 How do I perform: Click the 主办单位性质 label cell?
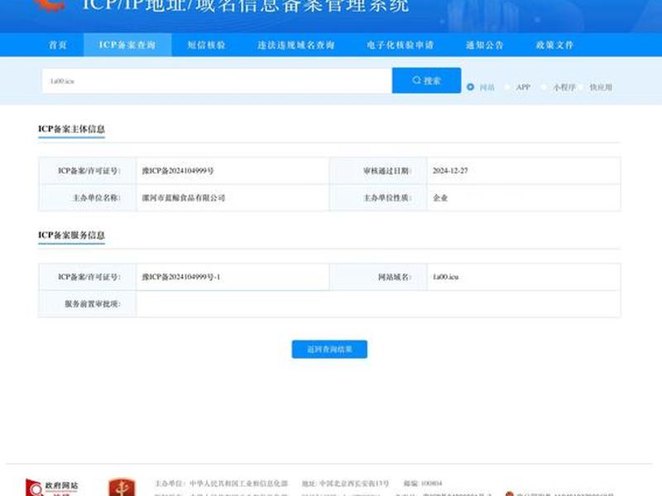coord(378,198)
